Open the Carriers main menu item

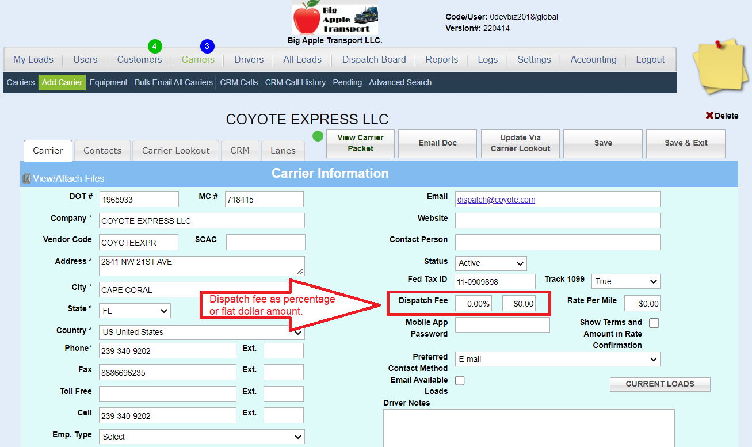[198, 59]
